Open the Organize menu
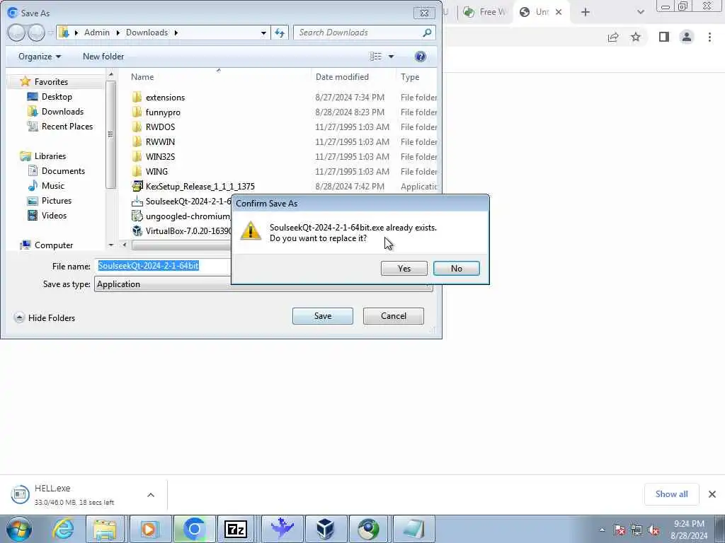 pos(40,57)
